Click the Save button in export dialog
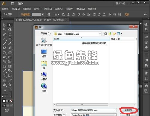Viewport: 150px width, 116px height. (128, 110)
